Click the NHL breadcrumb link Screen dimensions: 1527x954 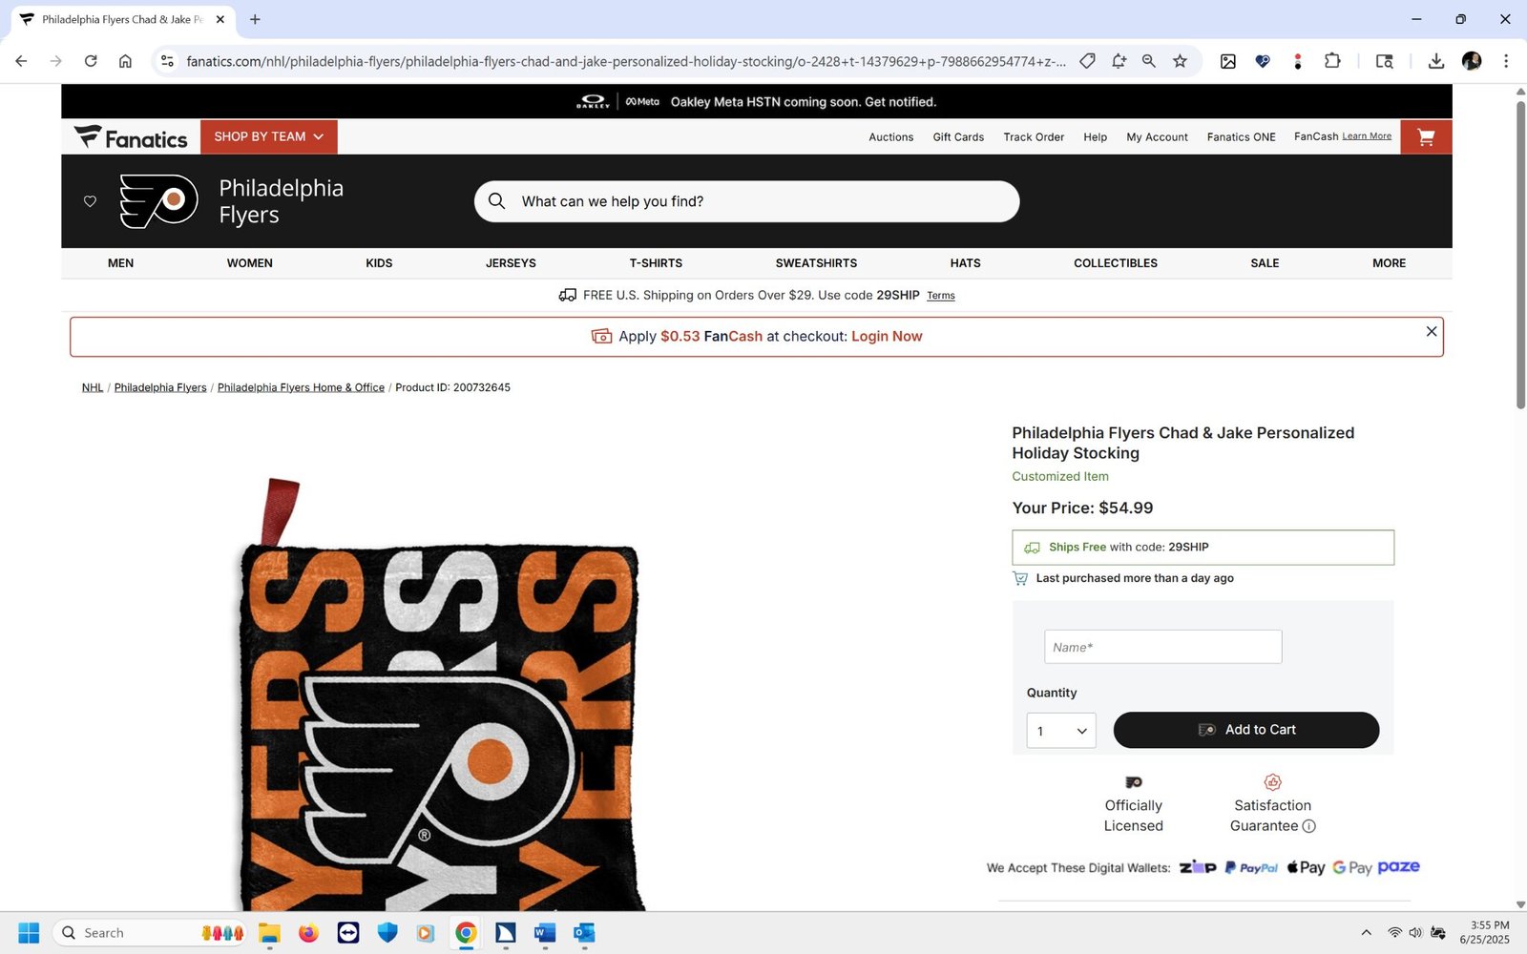tap(93, 387)
